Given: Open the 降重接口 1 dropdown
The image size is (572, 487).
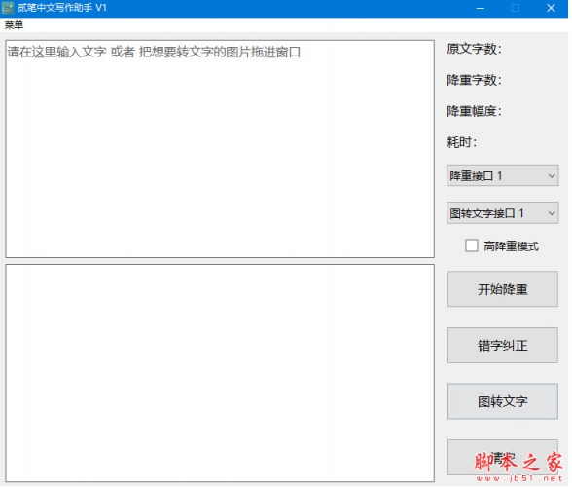Looking at the screenshot, I should point(502,175).
